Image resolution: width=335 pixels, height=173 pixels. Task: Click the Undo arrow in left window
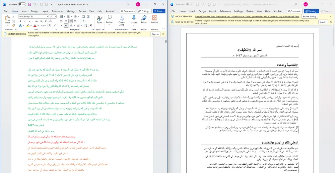[35, 4]
